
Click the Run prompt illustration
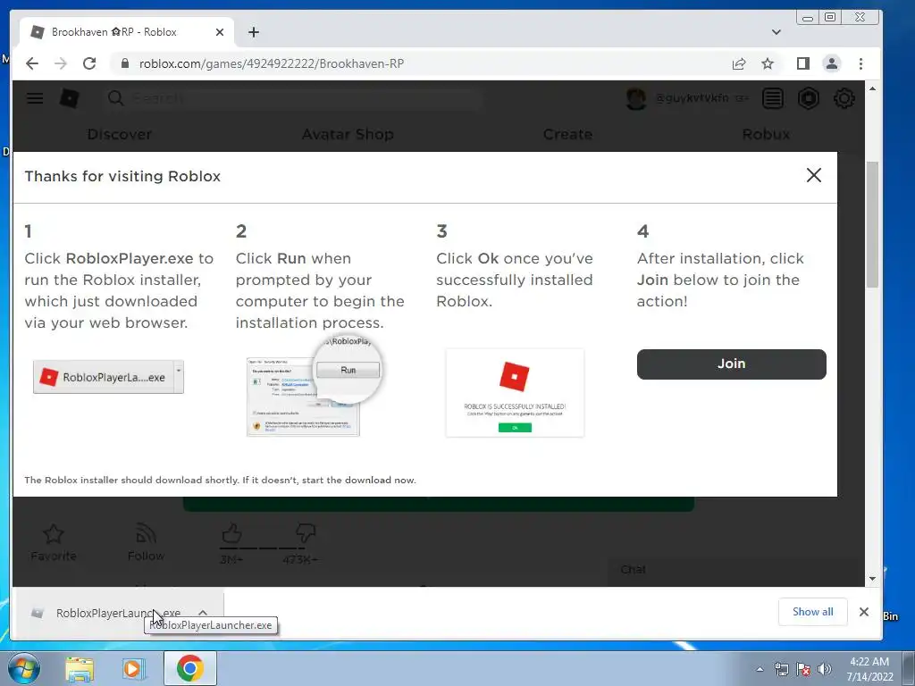point(314,386)
